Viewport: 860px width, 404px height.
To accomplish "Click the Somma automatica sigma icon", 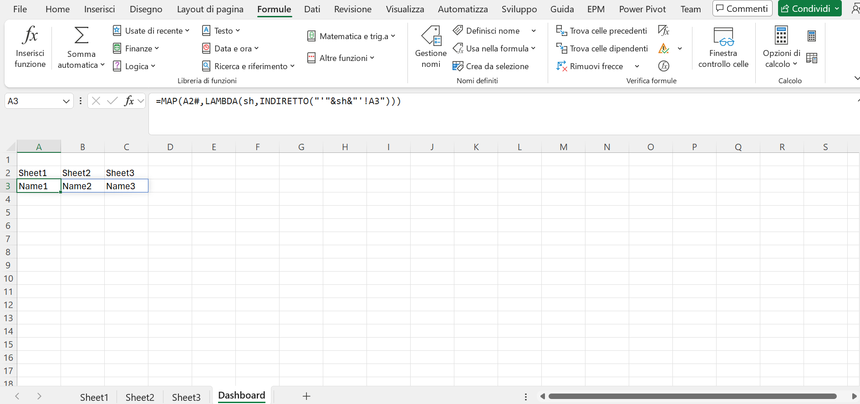I will tap(81, 35).
